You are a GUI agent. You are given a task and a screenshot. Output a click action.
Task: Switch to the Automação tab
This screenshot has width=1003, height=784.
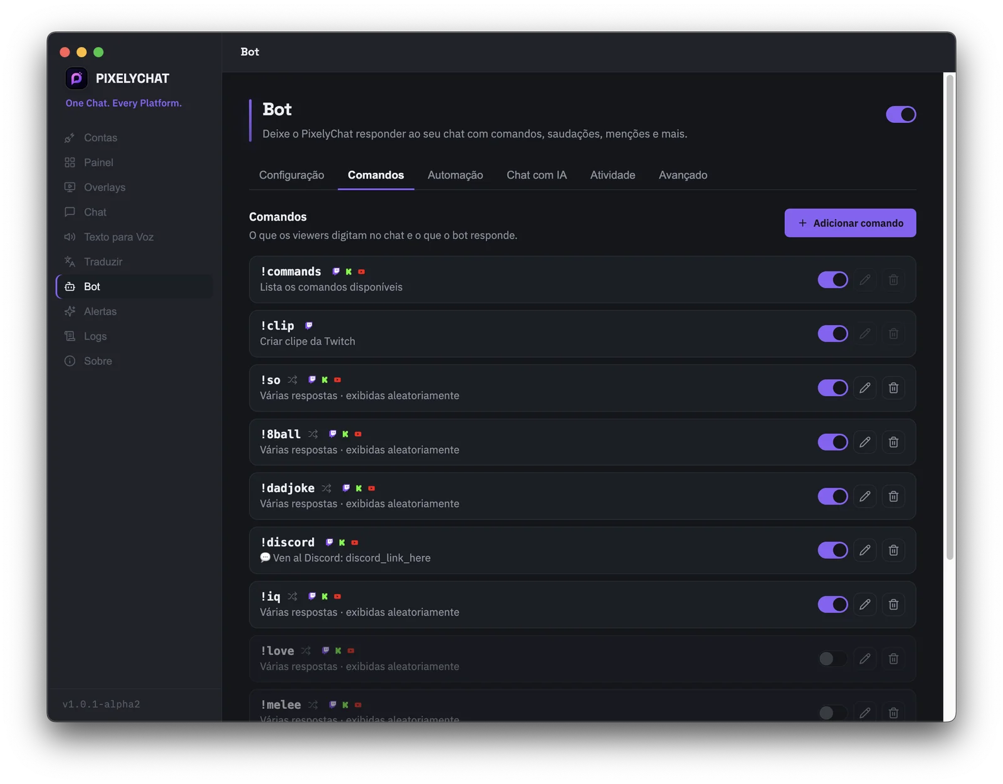point(455,175)
